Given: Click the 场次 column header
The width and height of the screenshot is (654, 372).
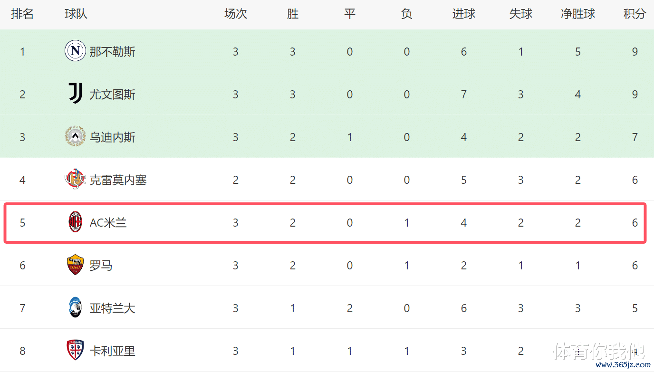Looking at the screenshot, I should point(235,14).
